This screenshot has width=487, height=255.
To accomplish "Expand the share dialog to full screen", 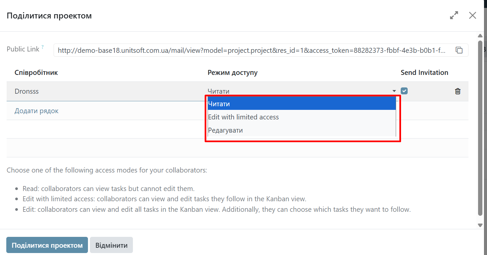I will [x=454, y=15].
